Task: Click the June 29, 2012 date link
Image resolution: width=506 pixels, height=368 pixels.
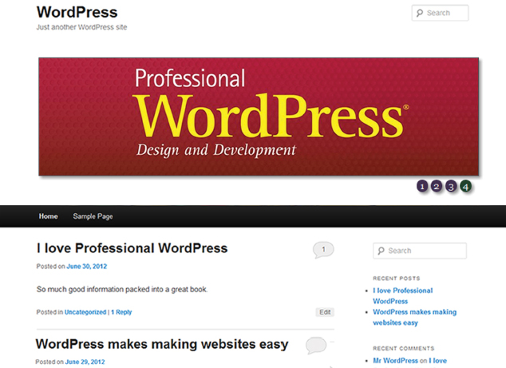Action: pos(85,362)
